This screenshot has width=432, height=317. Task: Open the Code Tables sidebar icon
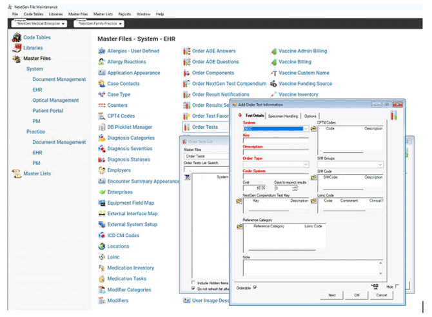point(17,38)
